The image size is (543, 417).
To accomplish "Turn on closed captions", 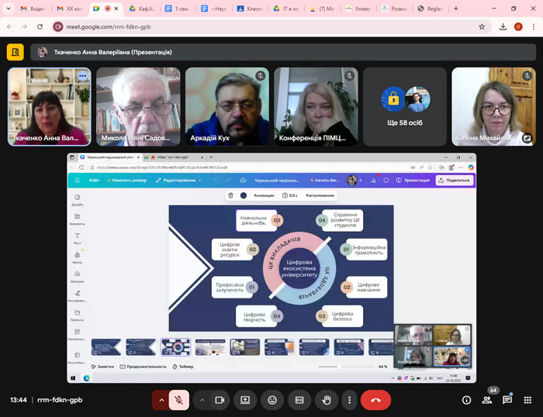I will tap(299, 400).
